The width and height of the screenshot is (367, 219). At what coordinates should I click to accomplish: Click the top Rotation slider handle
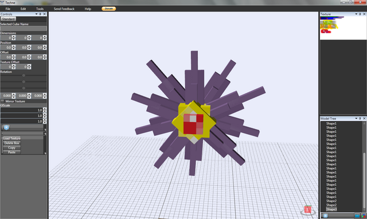click(24, 75)
